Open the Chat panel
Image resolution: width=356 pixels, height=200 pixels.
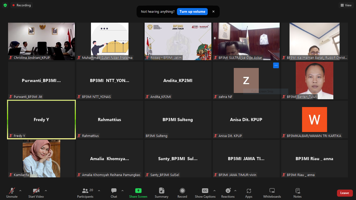tap(114, 193)
